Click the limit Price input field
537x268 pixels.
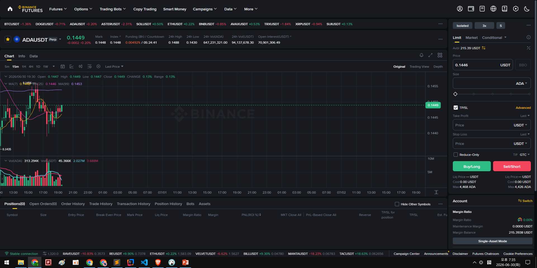(x=483, y=65)
